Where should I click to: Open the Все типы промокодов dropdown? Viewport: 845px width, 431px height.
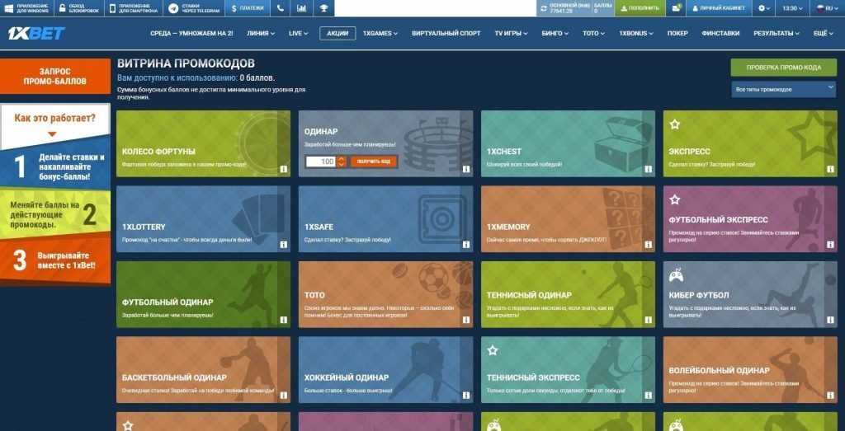pyautogui.click(x=783, y=89)
